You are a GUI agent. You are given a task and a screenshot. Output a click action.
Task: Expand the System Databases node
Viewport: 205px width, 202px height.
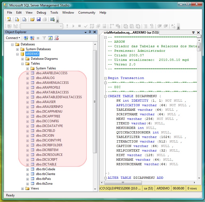(17, 49)
